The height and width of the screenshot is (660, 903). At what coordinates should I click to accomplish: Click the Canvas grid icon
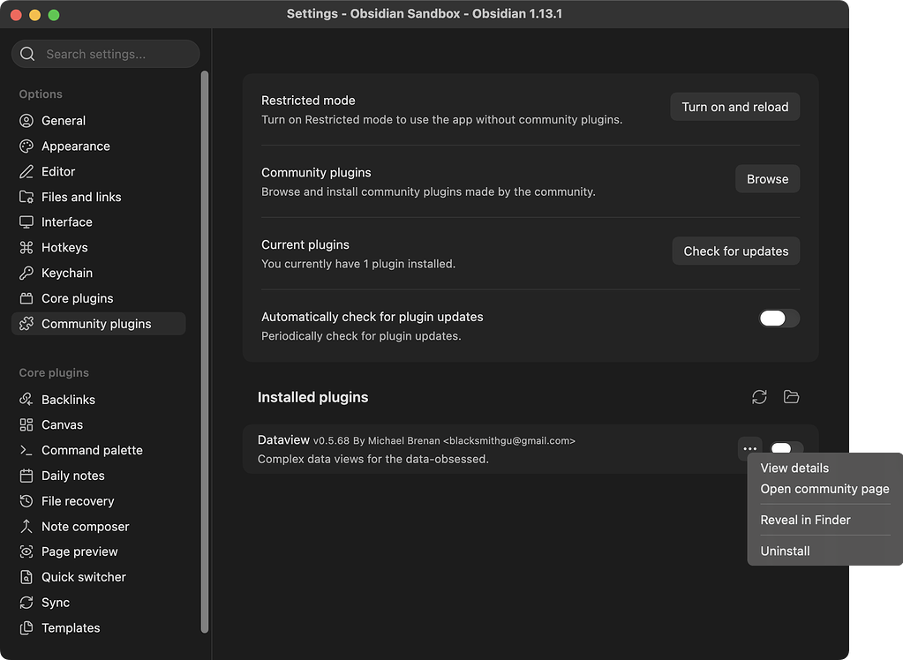click(26, 425)
